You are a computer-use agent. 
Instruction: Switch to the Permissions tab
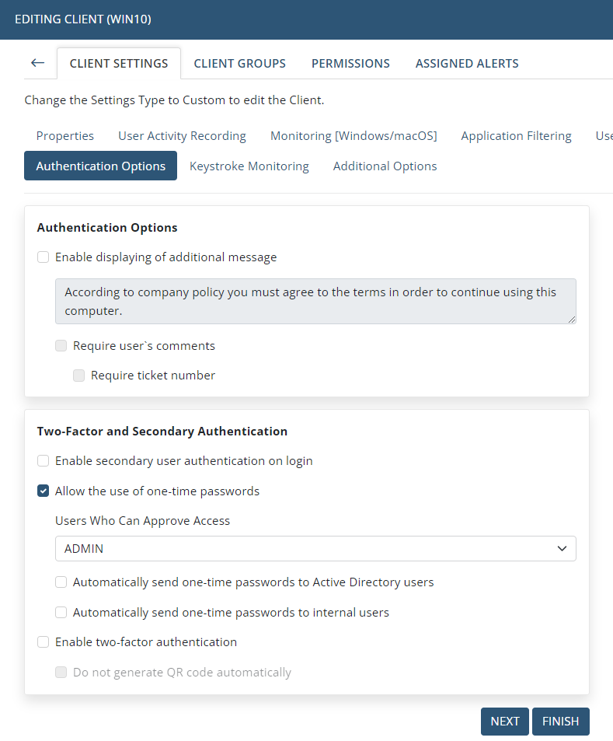(x=350, y=64)
